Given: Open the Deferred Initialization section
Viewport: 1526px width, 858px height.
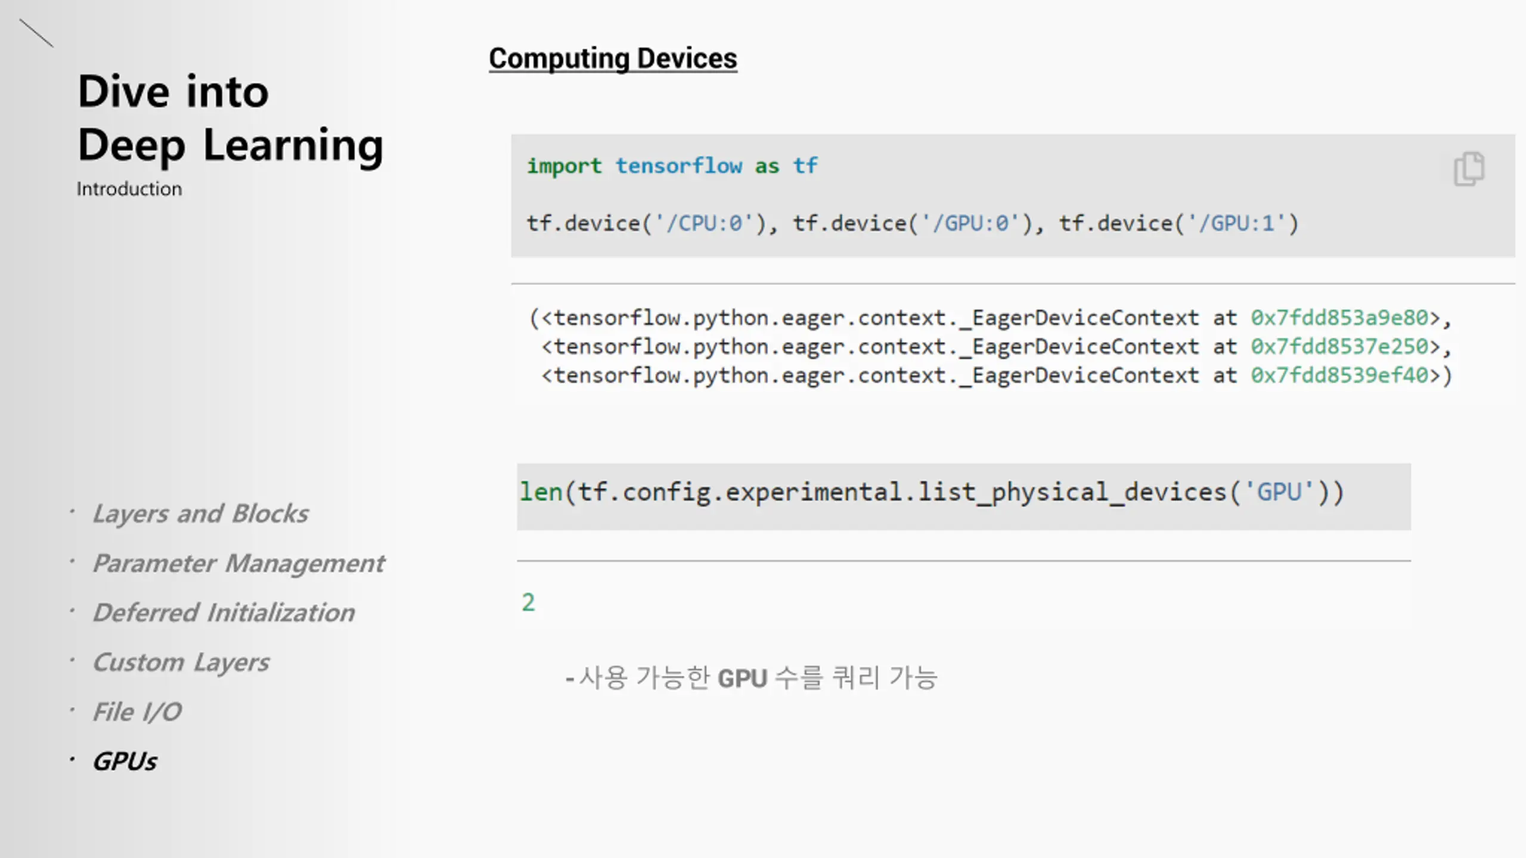Looking at the screenshot, I should point(224,613).
